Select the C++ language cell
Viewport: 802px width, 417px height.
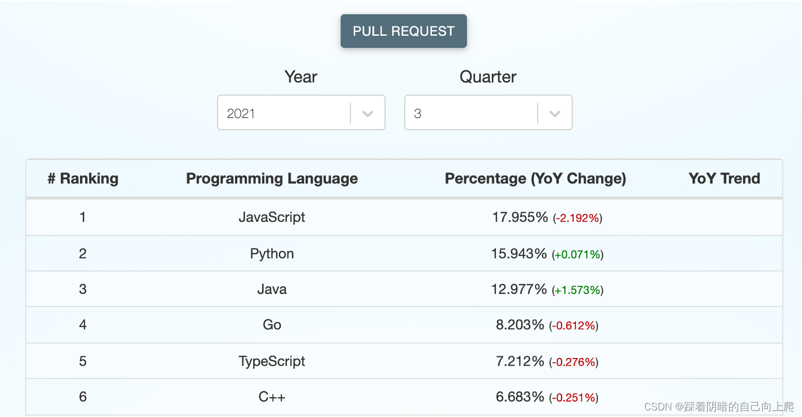pyautogui.click(x=272, y=397)
